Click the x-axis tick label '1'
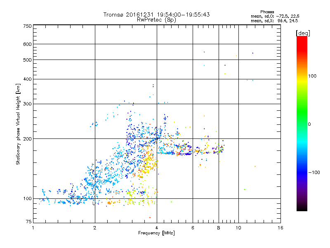 (33, 228)
